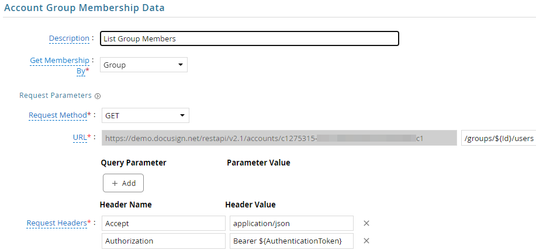Open the Get Membership By dropdown

click(144, 65)
